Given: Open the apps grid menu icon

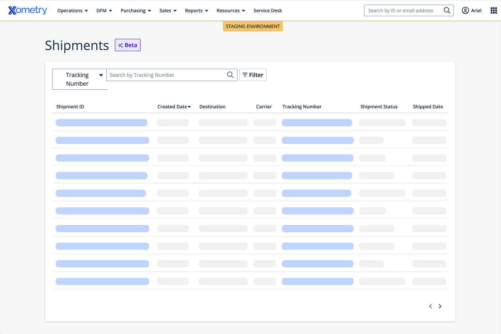Looking at the screenshot, I should tap(493, 10).
